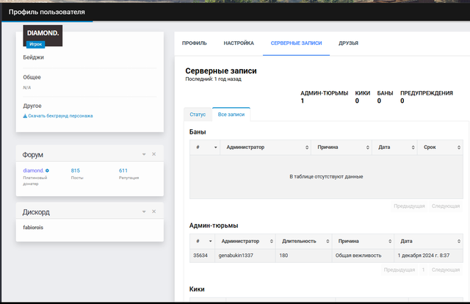Screen dimensions: 470x304
Task: Click the БАНЫ counter showing 0
Action: 385,97
